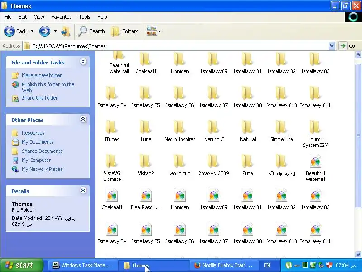The height and width of the screenshot is (272, 362).
Task: Open My Network Places link
Action: (42, 169)
